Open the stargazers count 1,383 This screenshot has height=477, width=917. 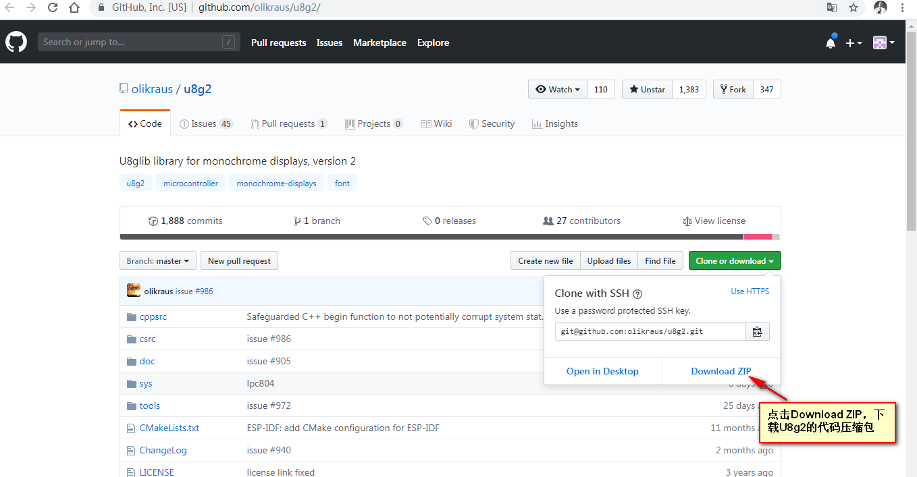pos(689,89)
